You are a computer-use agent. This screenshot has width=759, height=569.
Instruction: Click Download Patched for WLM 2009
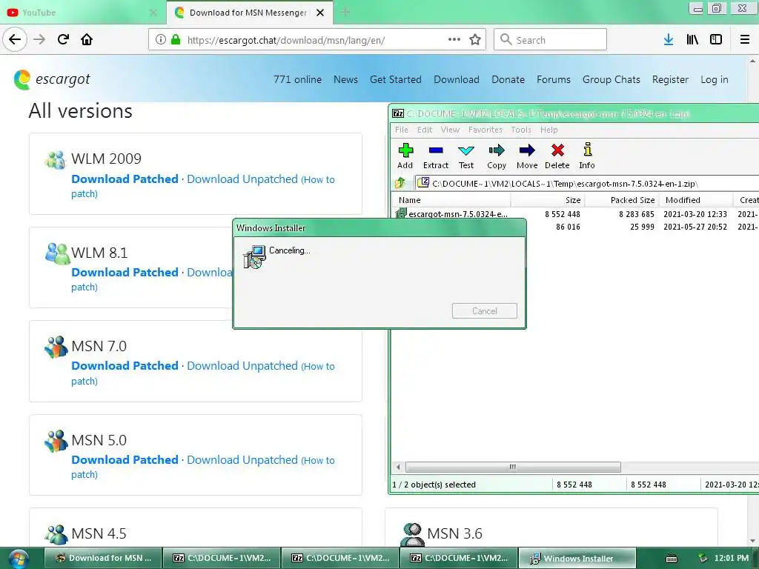click(125, 179)
